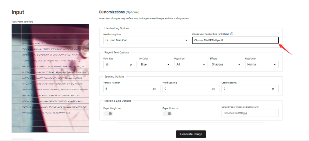Open the Page Size dropdown
The height and width of the screenshot is (141, 309).
pos(191,64)
